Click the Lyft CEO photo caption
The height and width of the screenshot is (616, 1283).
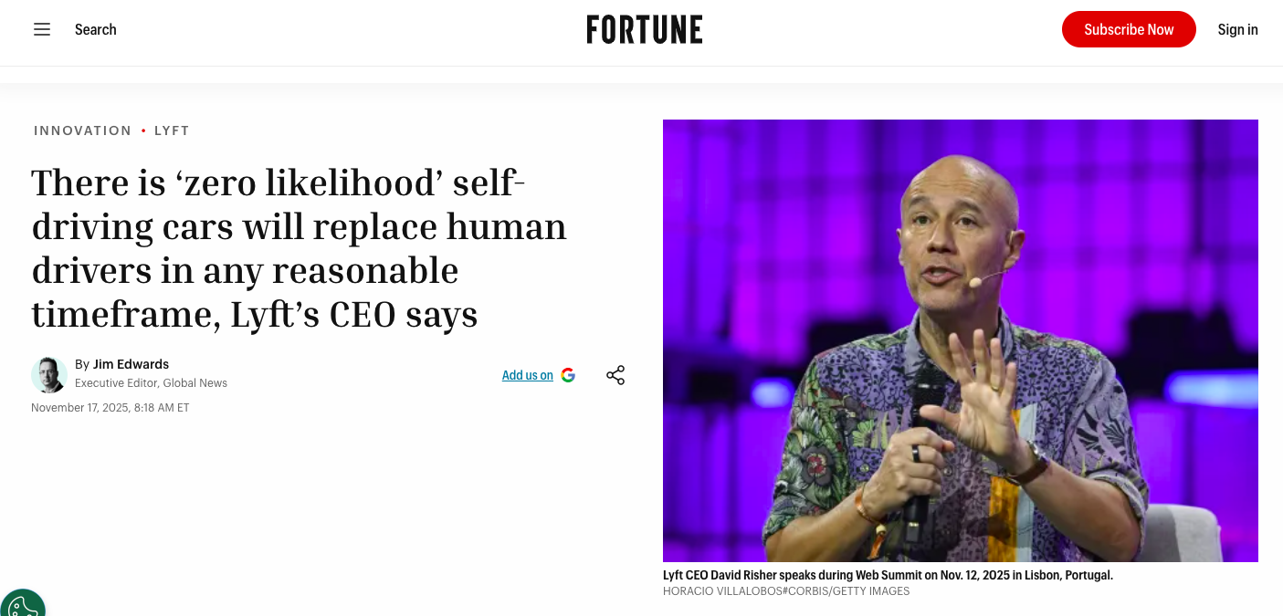888,575
